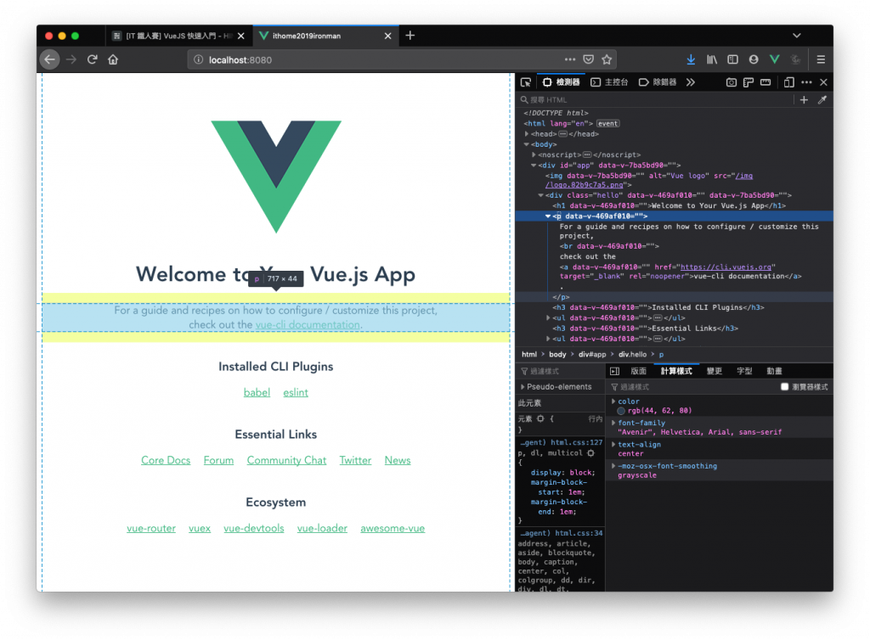Screen dimensions: 870x640
Task: Switch to 除錯器 debugger tab
Action: point(658,82)
